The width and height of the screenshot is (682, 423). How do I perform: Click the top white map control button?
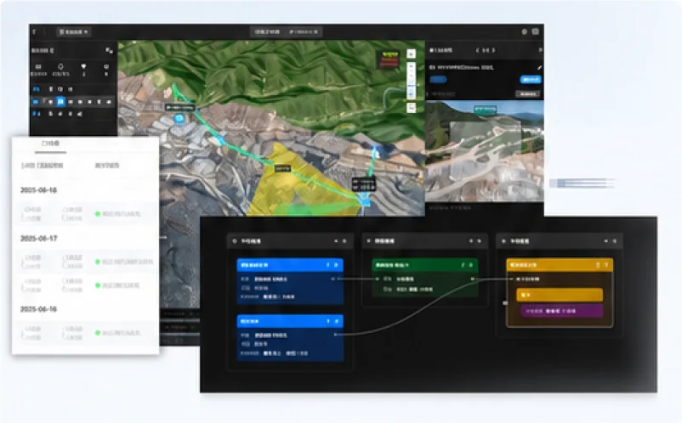(411, 54)
